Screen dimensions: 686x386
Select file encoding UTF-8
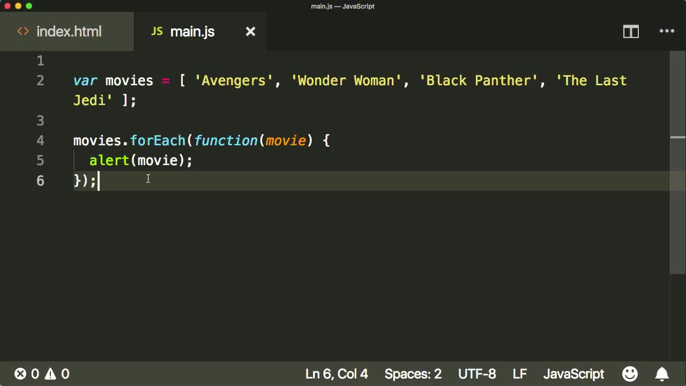[477, 374]
